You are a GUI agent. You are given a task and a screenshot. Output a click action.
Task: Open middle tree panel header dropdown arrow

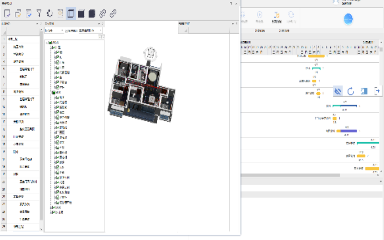coord(99,24)
